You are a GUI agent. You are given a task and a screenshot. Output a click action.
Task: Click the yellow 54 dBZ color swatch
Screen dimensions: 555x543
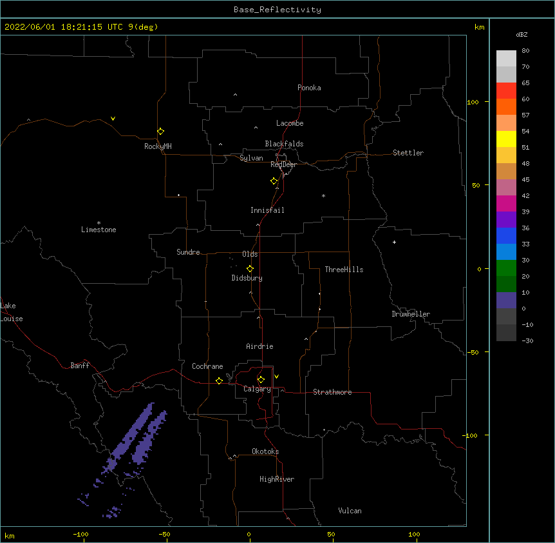[x=506, y=139]
